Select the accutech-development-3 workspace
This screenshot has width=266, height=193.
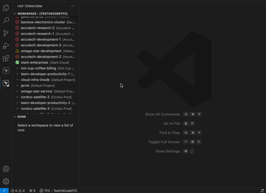click(46, 45)
